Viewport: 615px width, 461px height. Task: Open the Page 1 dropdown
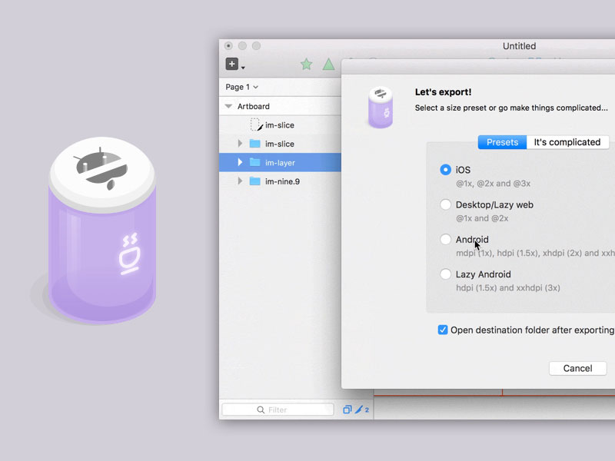[241, 87]
